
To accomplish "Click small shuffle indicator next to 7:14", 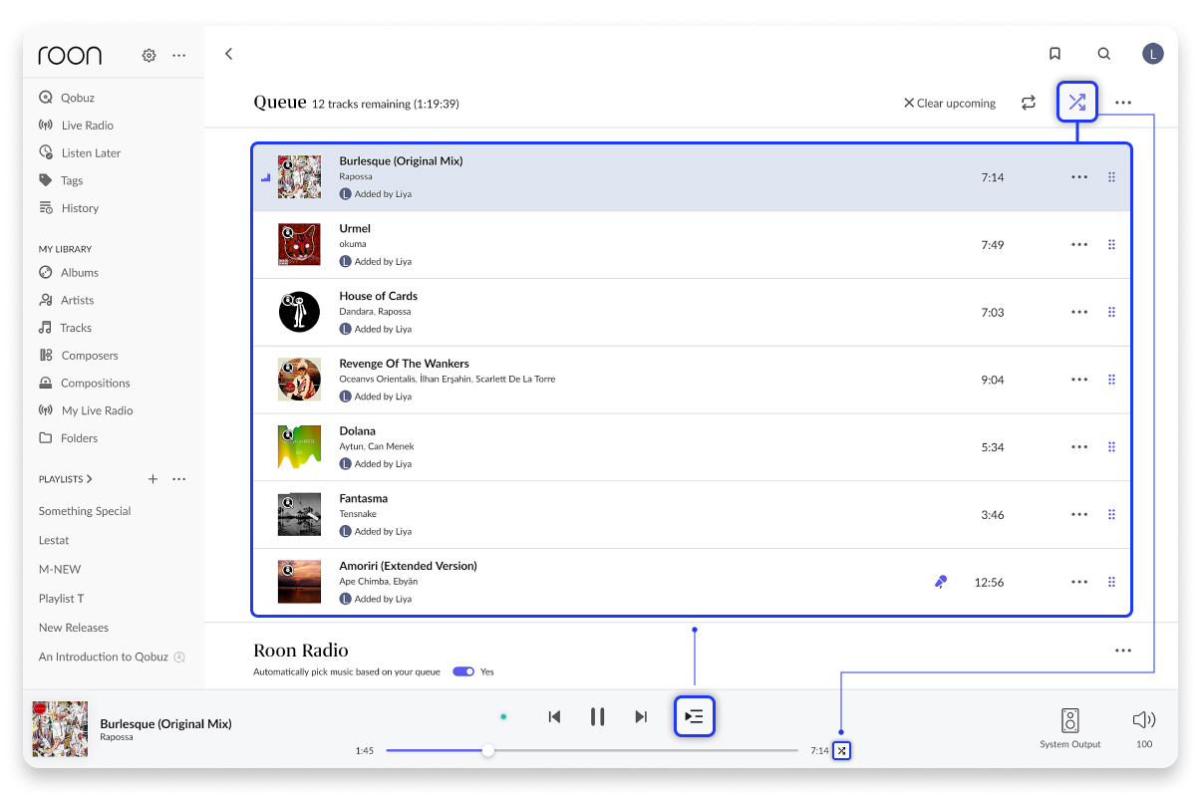I will click(842, 750).
